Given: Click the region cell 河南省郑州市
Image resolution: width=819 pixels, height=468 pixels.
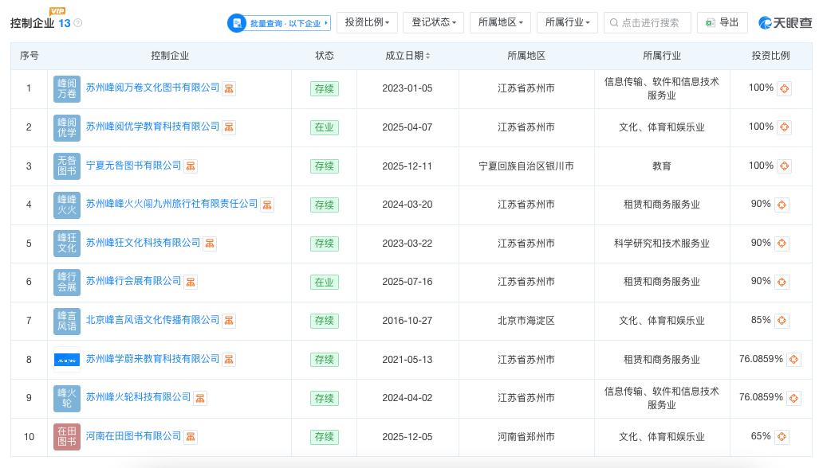Looking at the screenshot, I should tap(526, 437).
